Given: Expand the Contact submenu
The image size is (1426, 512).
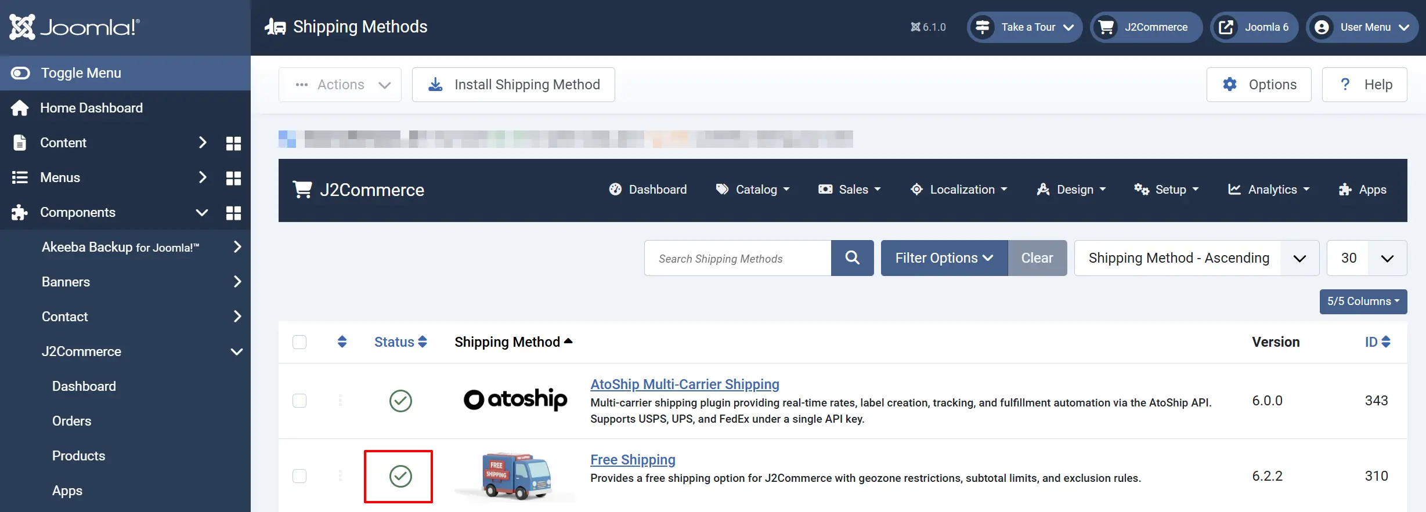Looking at the screenshot, I should pyautogui.click(x=237, y=317).
